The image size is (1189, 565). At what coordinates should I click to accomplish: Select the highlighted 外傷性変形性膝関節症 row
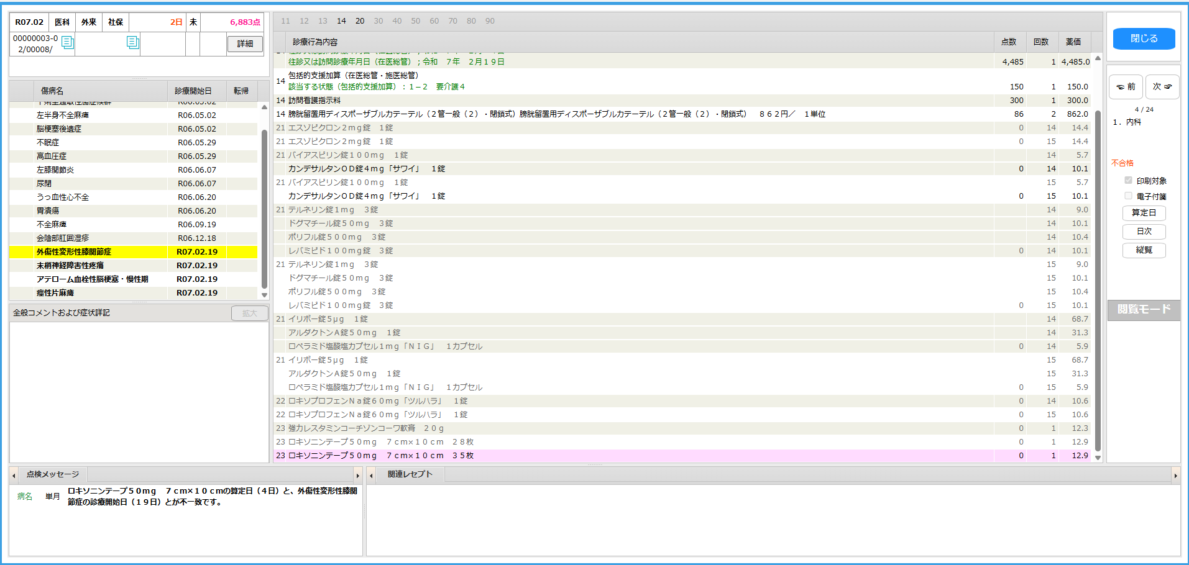click(133, 252)
